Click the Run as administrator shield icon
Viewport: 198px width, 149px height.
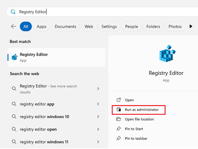click(119, 109)
